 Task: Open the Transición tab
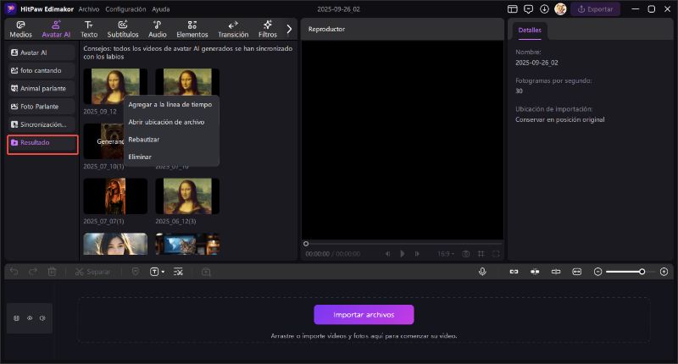click(233, 30)
